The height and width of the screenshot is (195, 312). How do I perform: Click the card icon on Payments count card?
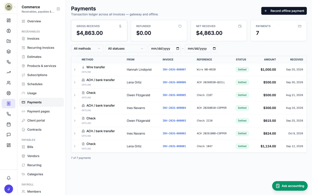coord(300,26)
